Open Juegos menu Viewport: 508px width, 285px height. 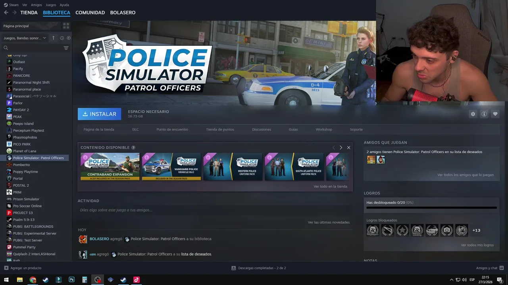(51, 5)
